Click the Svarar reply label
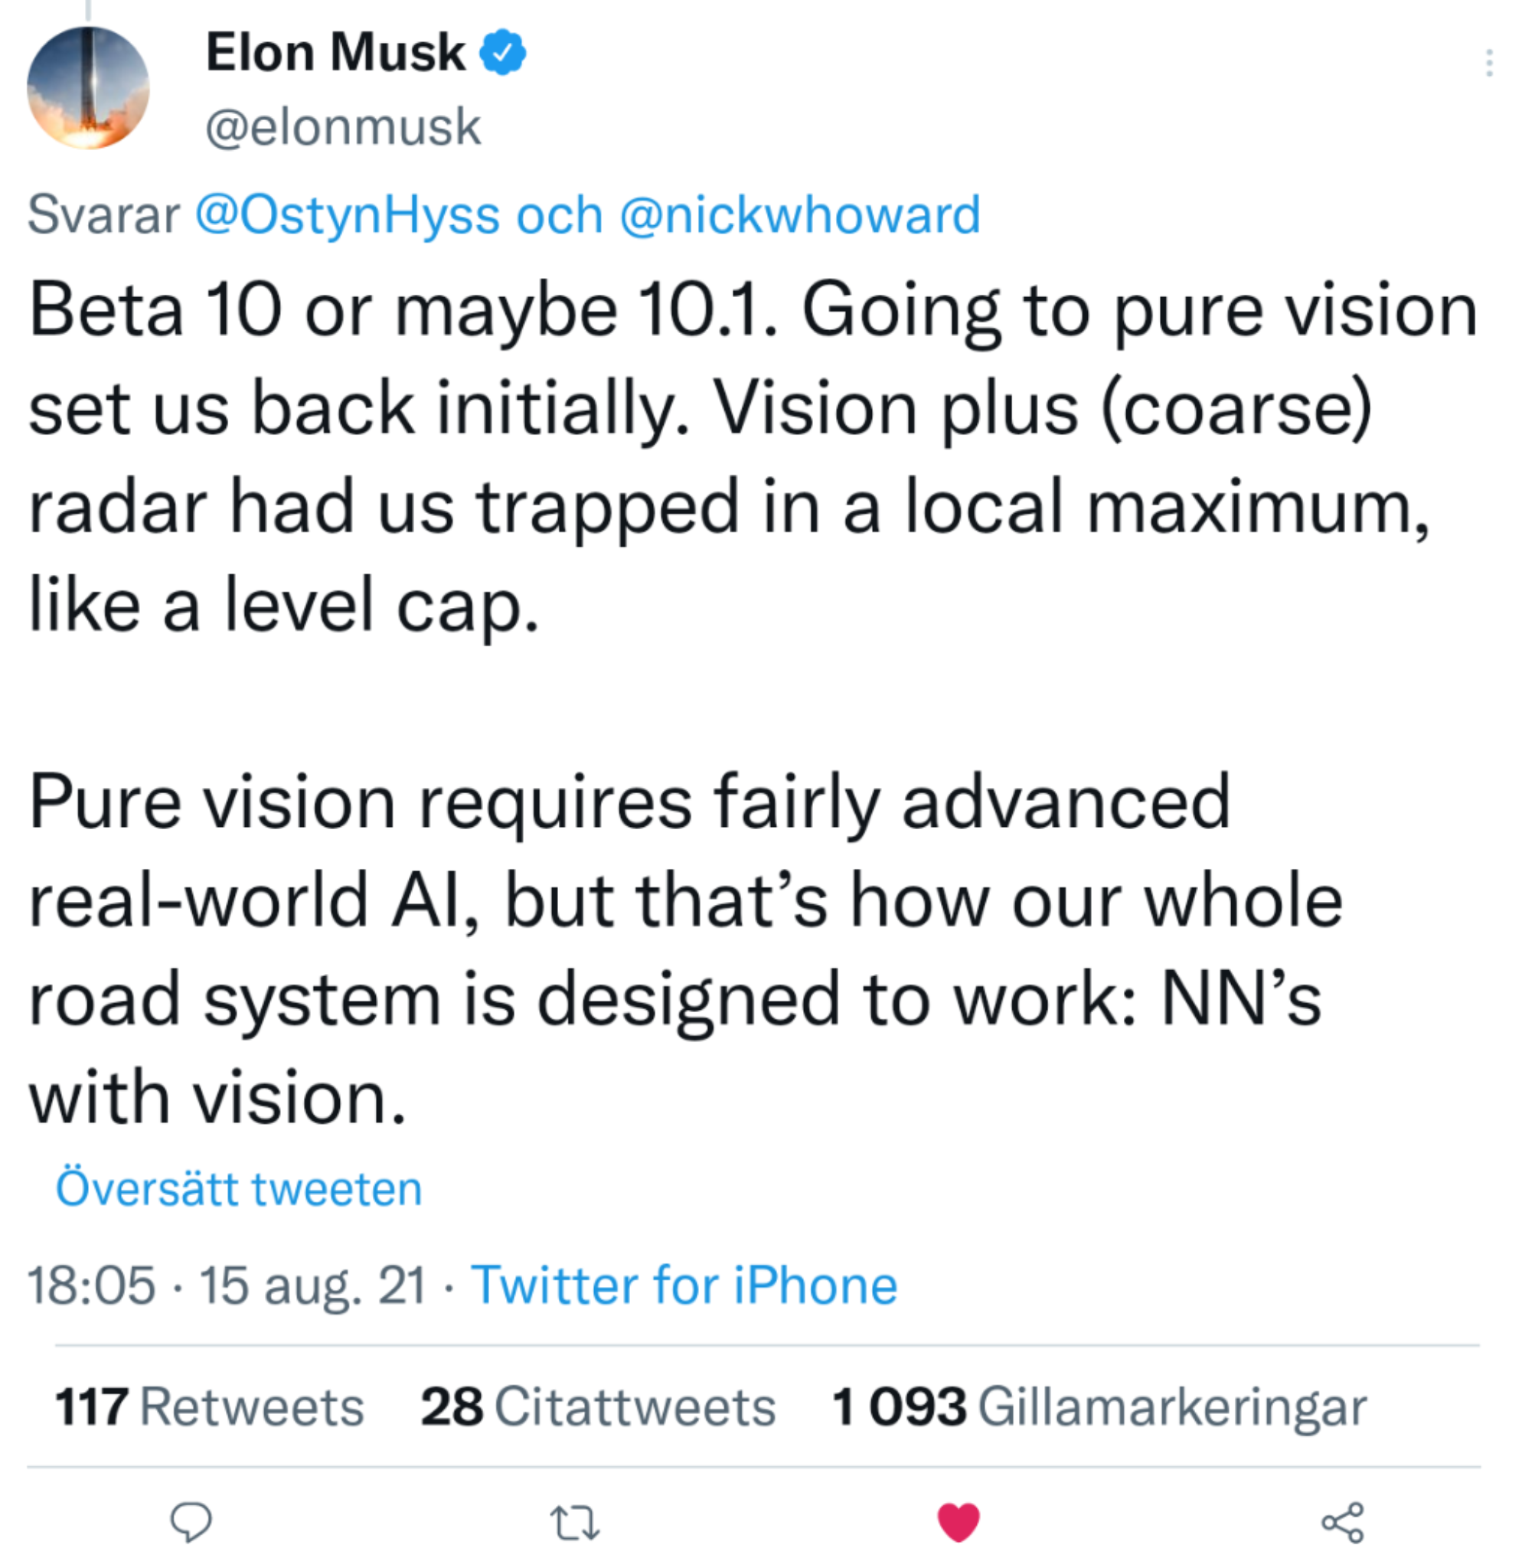This screenshot has width=1535, height=1568. click(103, 215)
